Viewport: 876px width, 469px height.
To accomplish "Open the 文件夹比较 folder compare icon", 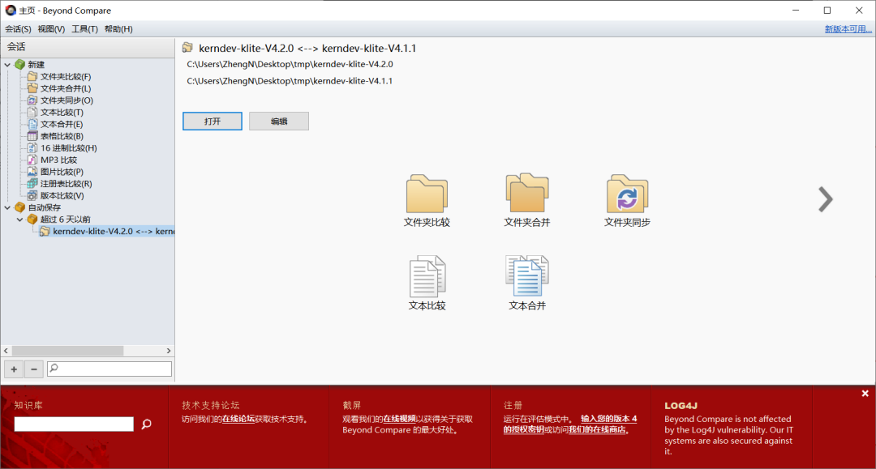I will [x=427, y=194].
